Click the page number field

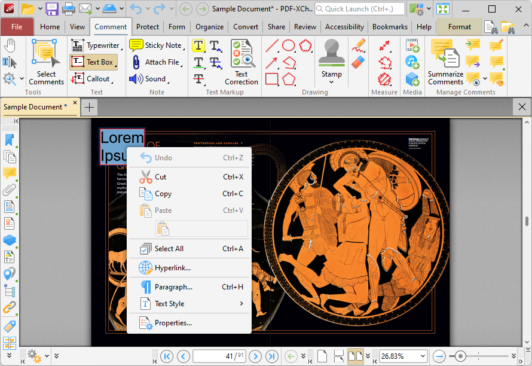coord(219,356)
